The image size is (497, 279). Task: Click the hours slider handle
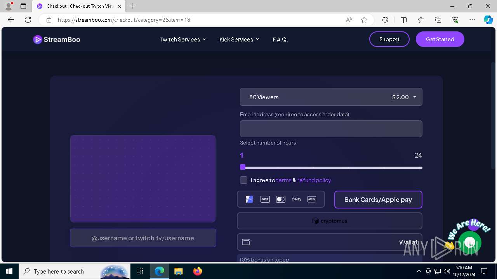(x=243, y=167)
